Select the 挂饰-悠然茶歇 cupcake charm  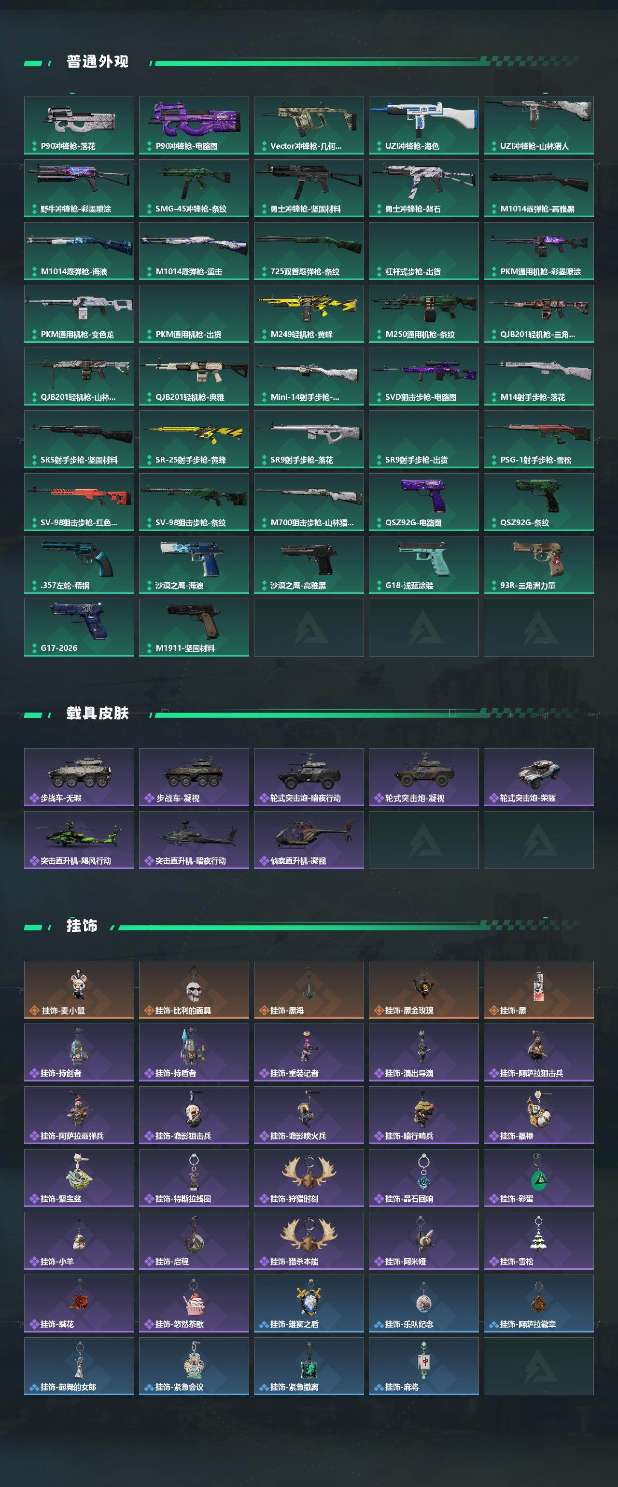coord(194,1304)
